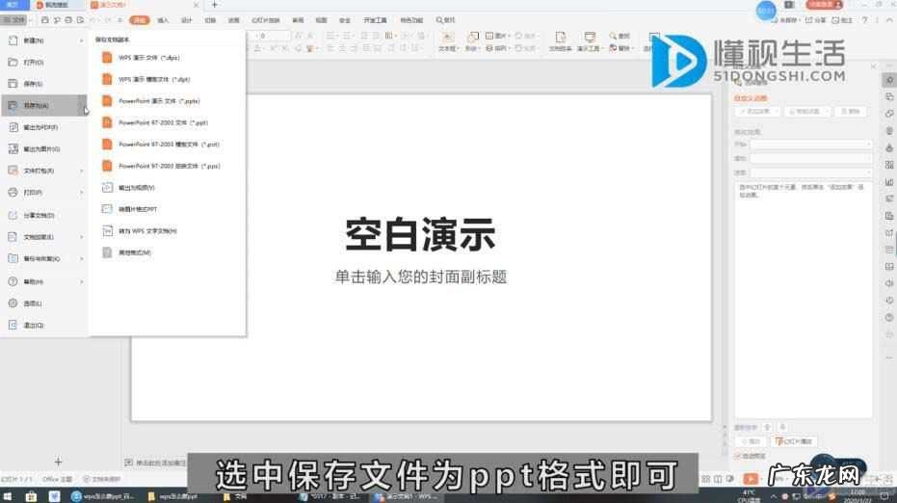The width and height of the screenshot is (897, 503).
Task: Open the 属性 dropdown in animation panel
Action: click(x=810, y=158)
